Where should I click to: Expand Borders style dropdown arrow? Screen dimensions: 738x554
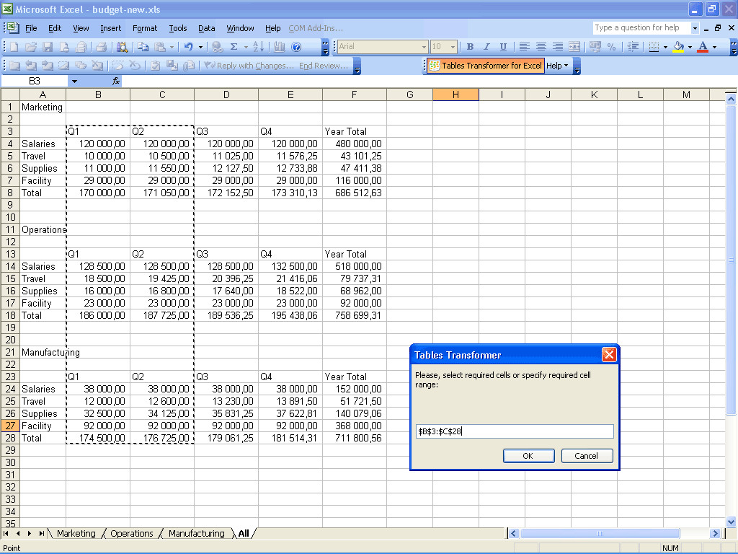(x=665, y=47)
